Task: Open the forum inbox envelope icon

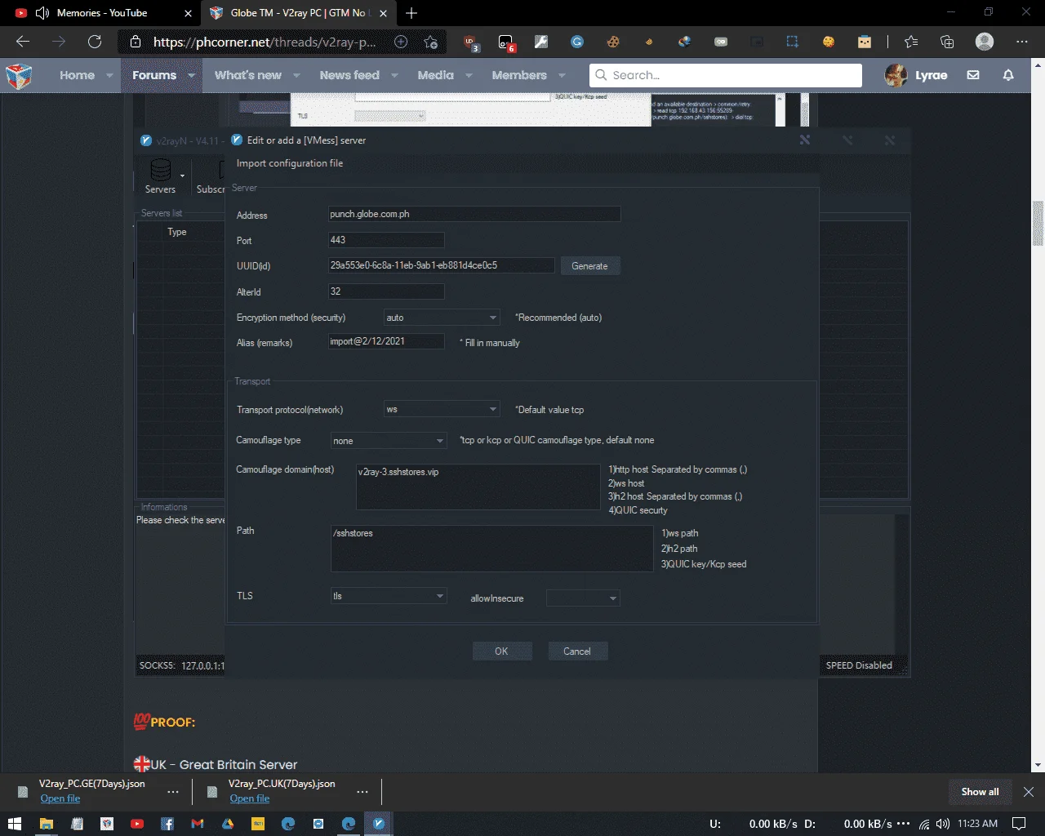Action: point(973,75)
